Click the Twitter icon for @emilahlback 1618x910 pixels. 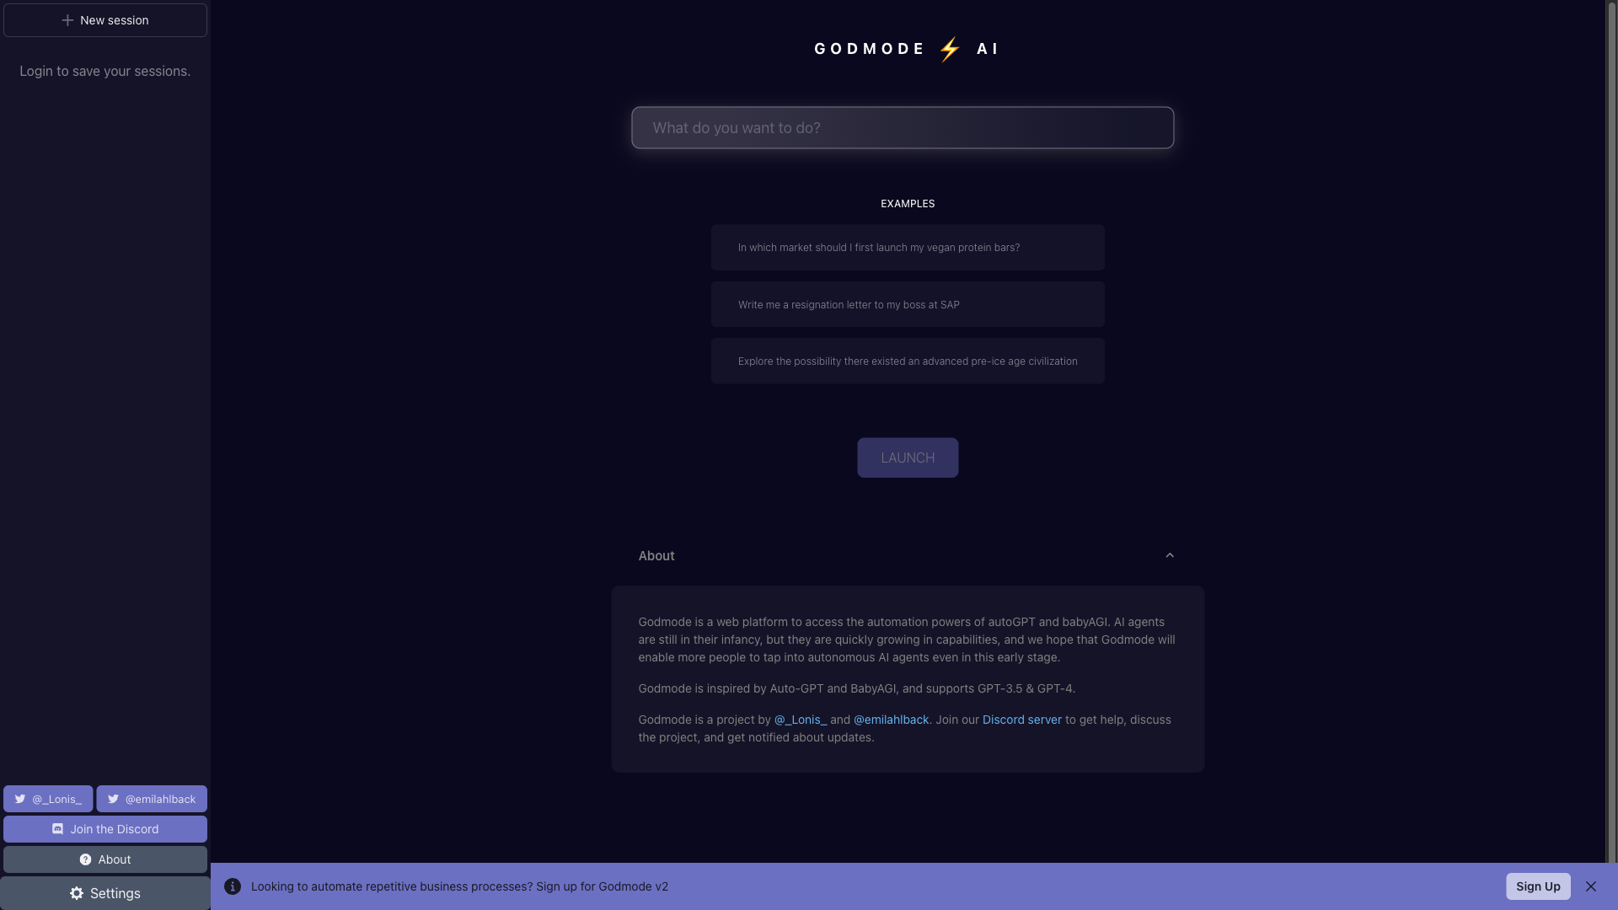(114, 798)
